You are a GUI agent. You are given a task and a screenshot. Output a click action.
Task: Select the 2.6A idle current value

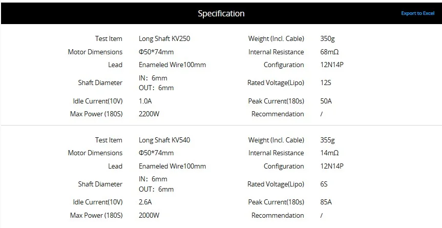[145, 202]
